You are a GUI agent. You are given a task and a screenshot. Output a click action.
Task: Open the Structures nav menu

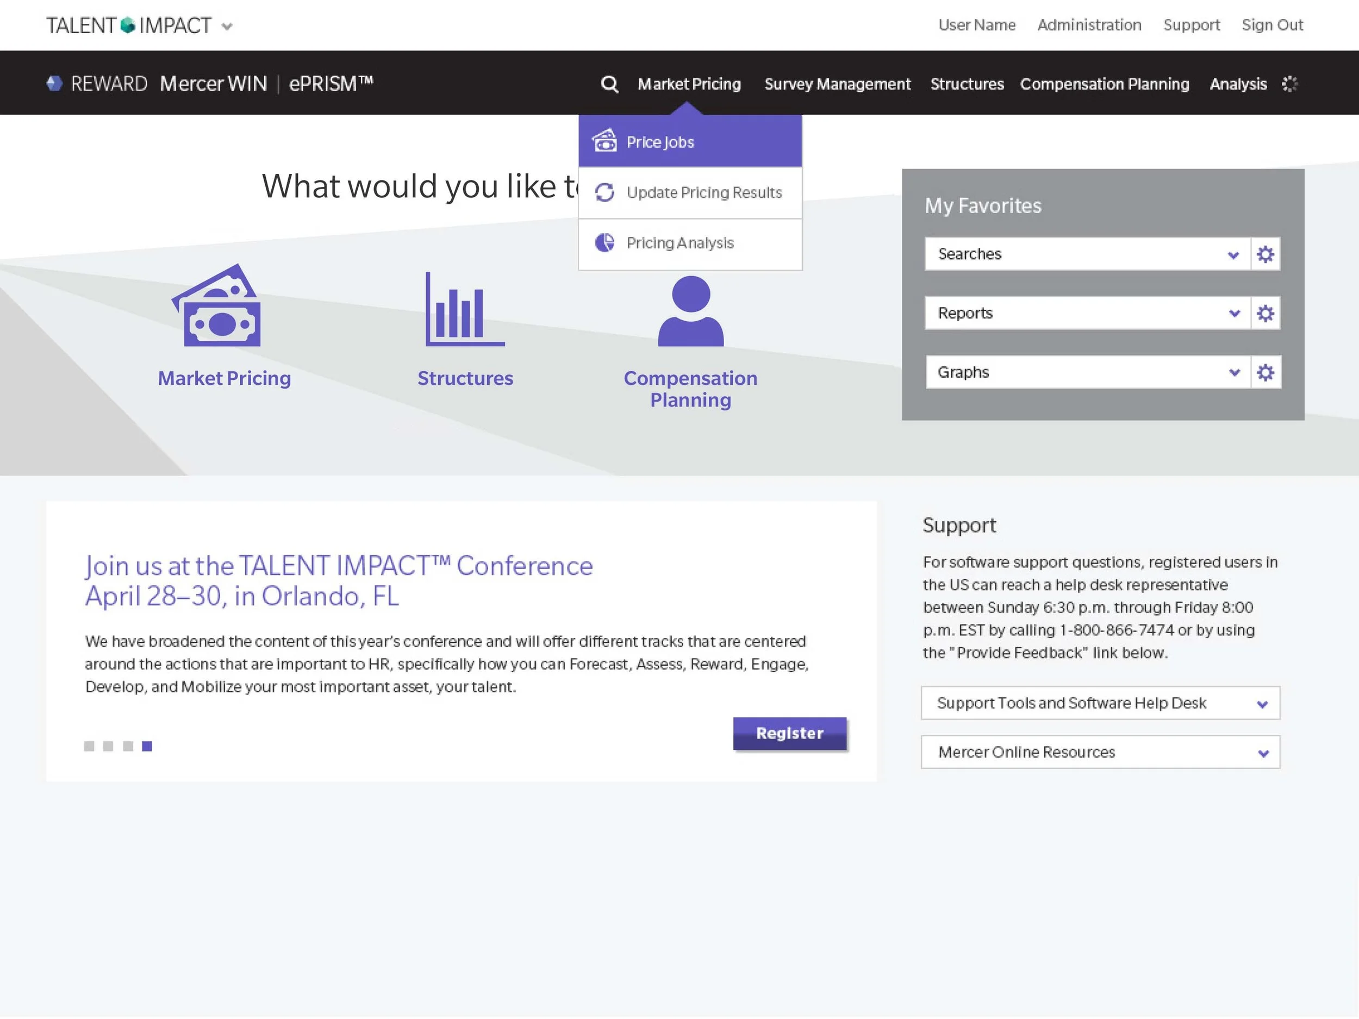coord(967,84)
